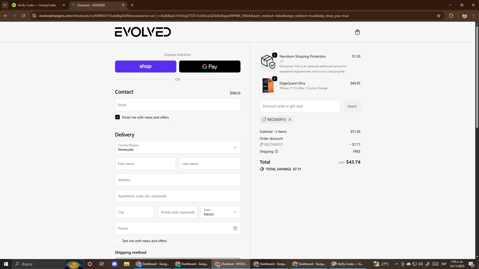Close the Verify Codes tab

coord(64,5)
